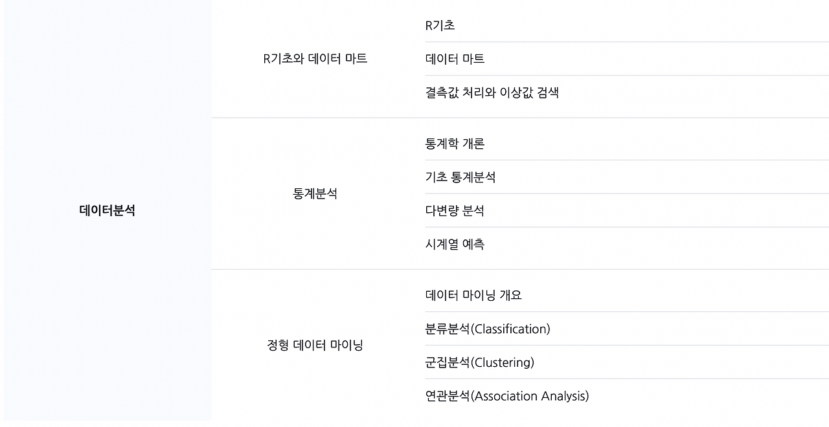Select the R기초와 데이터 마트 section
The height and width of the screenshot is (427, 829).
315,59
